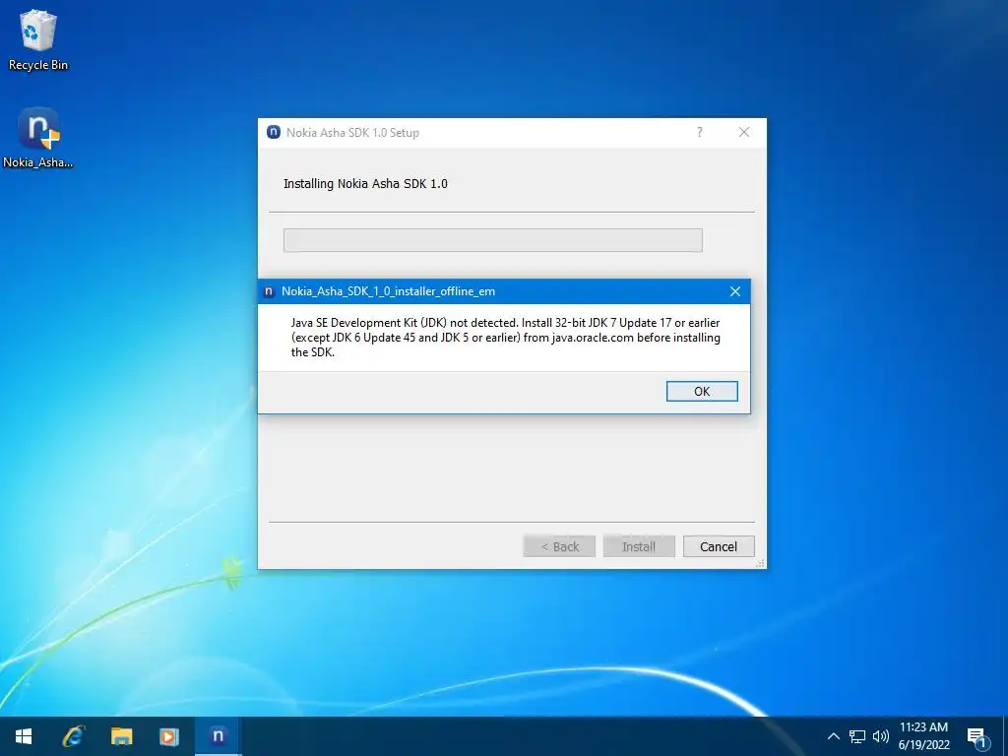Click Cancel in Nokia Asha SDK Setup
This screenshot has height=756, width=1008.
pos(718,546)
